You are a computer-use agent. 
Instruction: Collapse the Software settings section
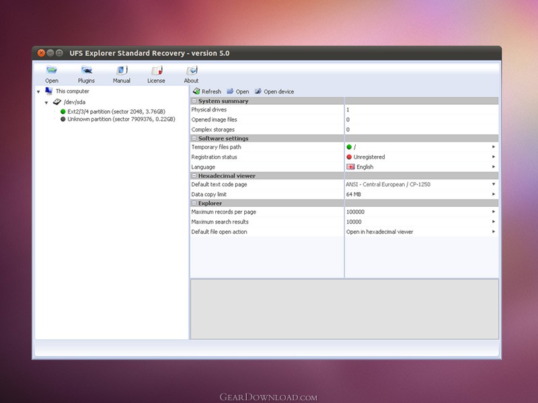[x=194, y=138]
